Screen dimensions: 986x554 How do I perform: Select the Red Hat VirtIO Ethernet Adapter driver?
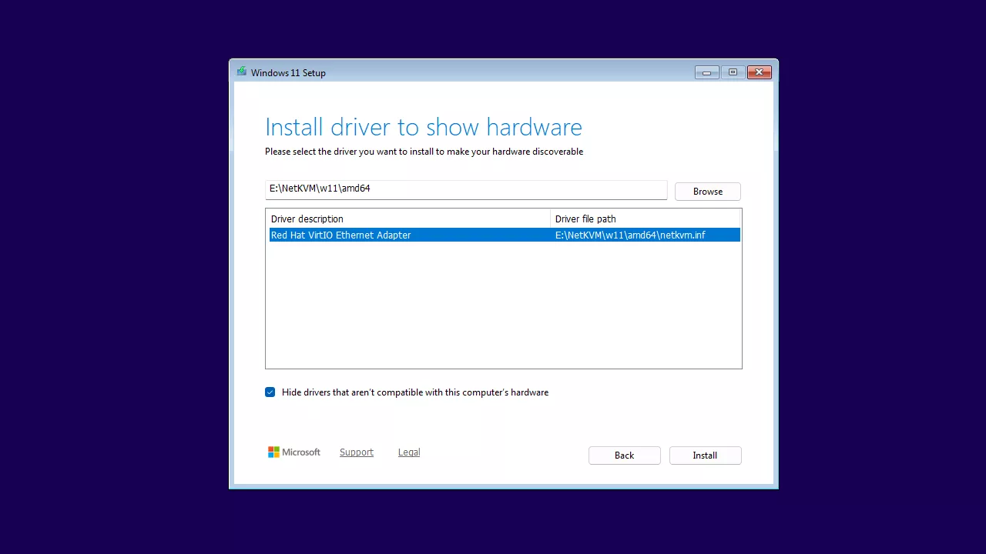tap(340, 235)
